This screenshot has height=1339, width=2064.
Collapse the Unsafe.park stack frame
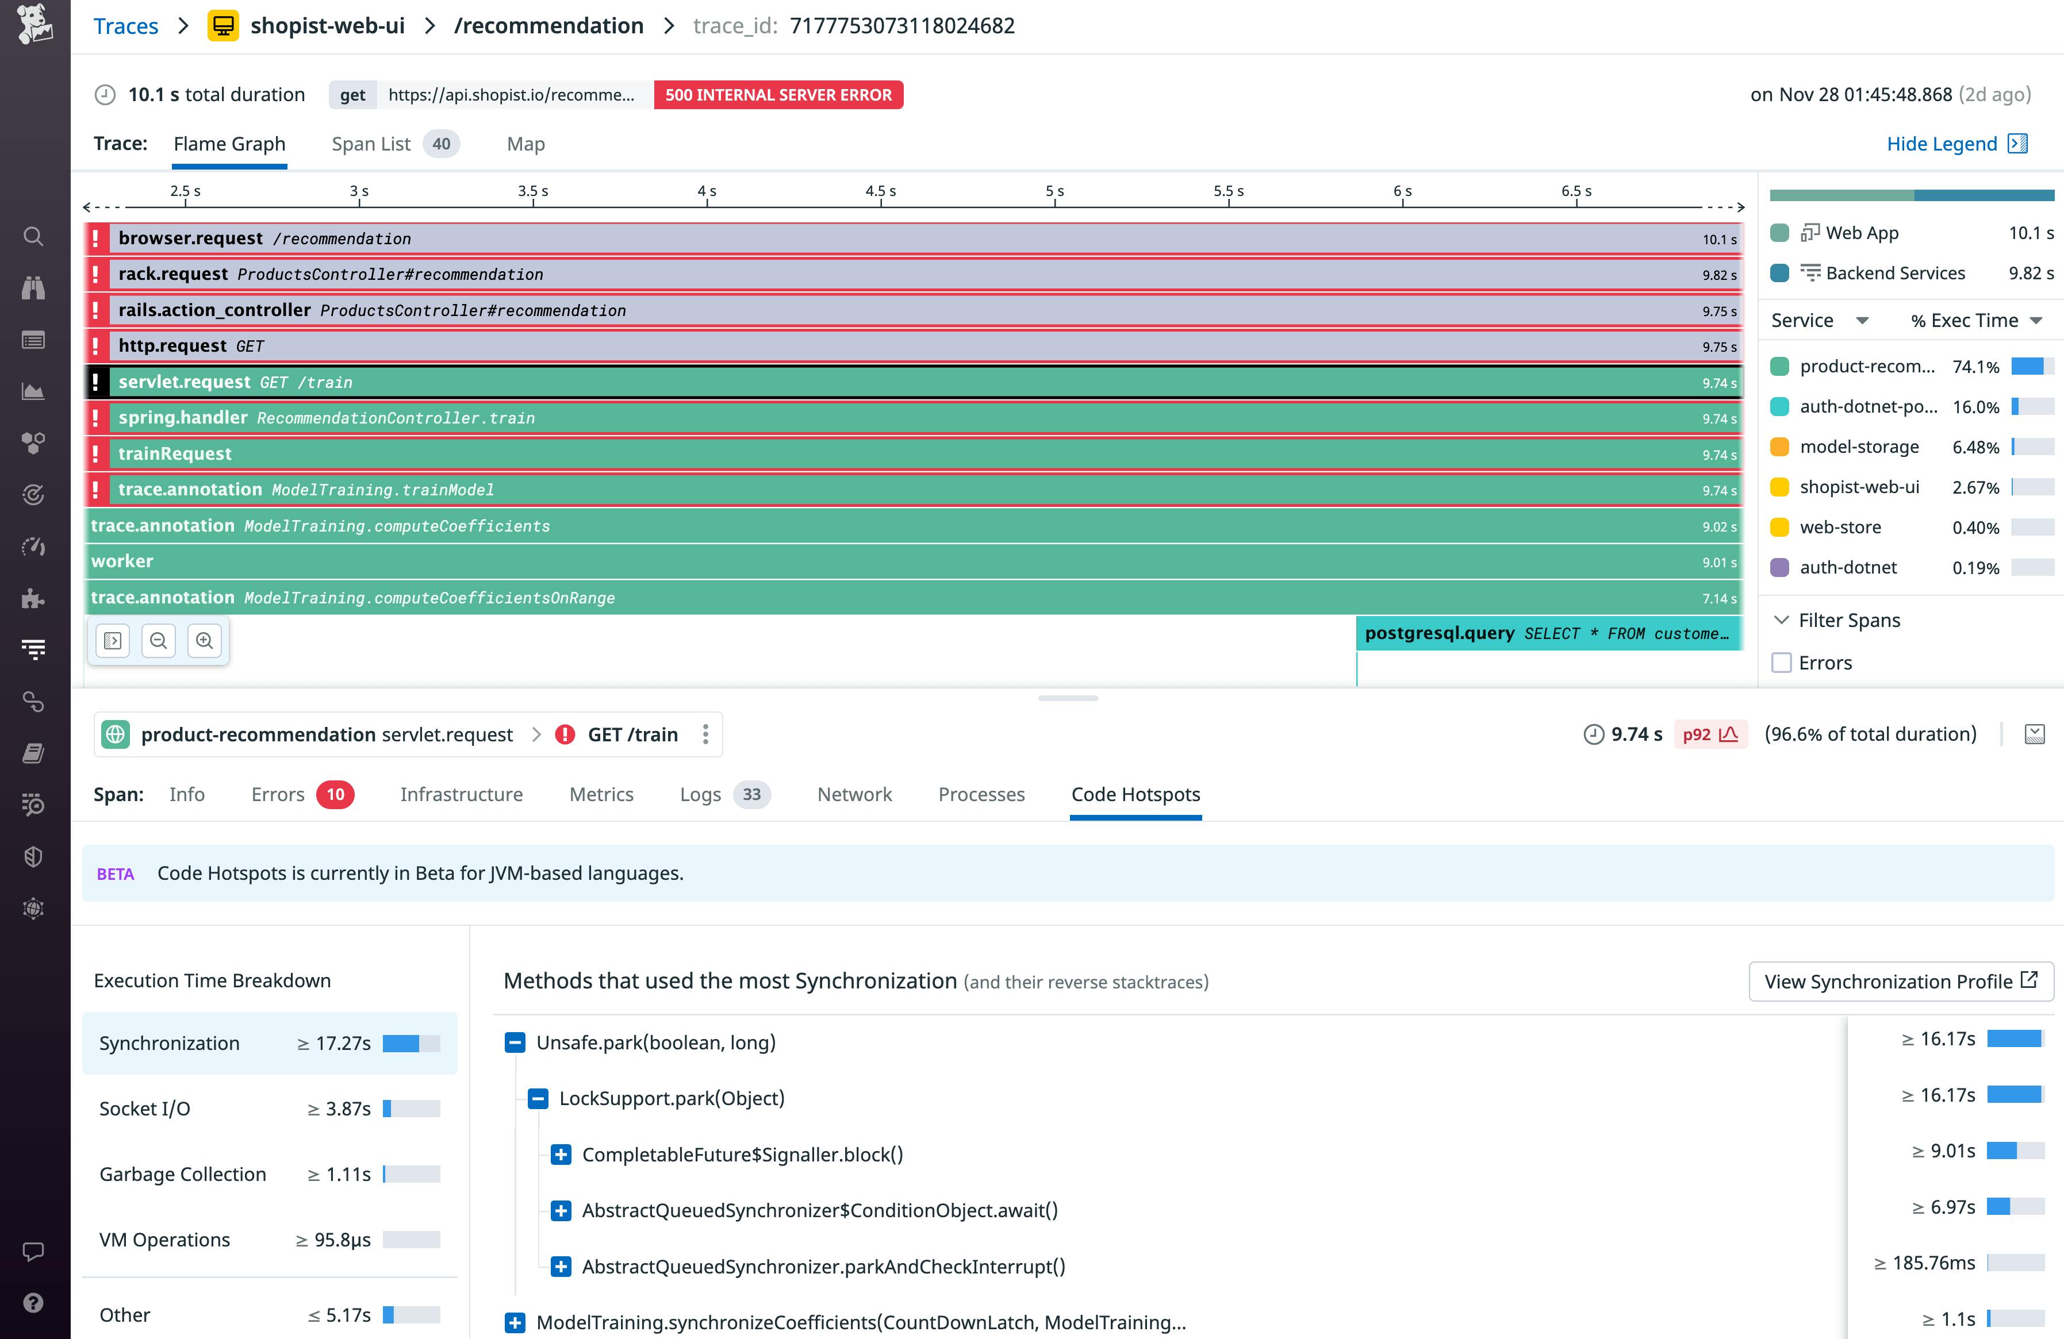point(516,1042)
